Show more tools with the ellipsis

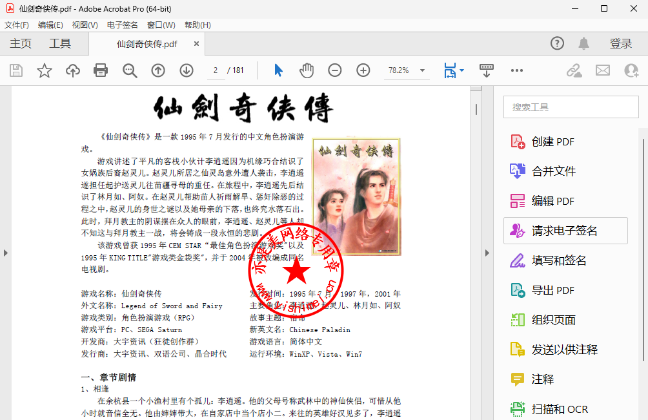pyautogui.click(x=516, y=70)
